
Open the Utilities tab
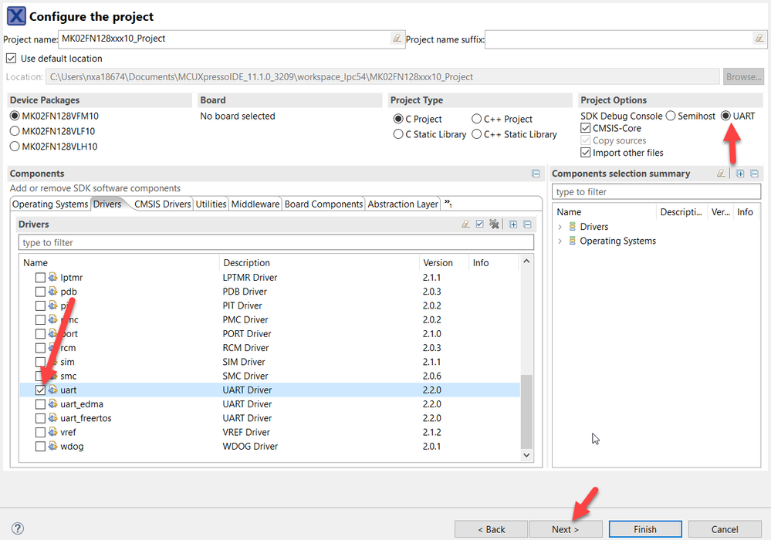211,204
